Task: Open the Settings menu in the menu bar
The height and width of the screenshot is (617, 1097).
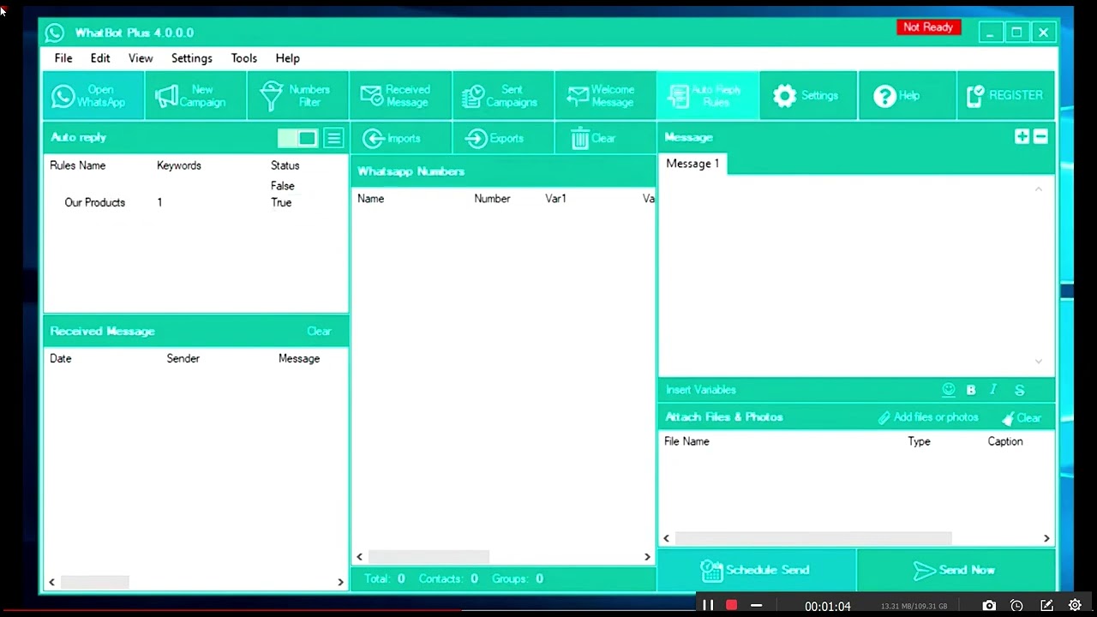Action: pyautogui.click(x=192, y=58)
